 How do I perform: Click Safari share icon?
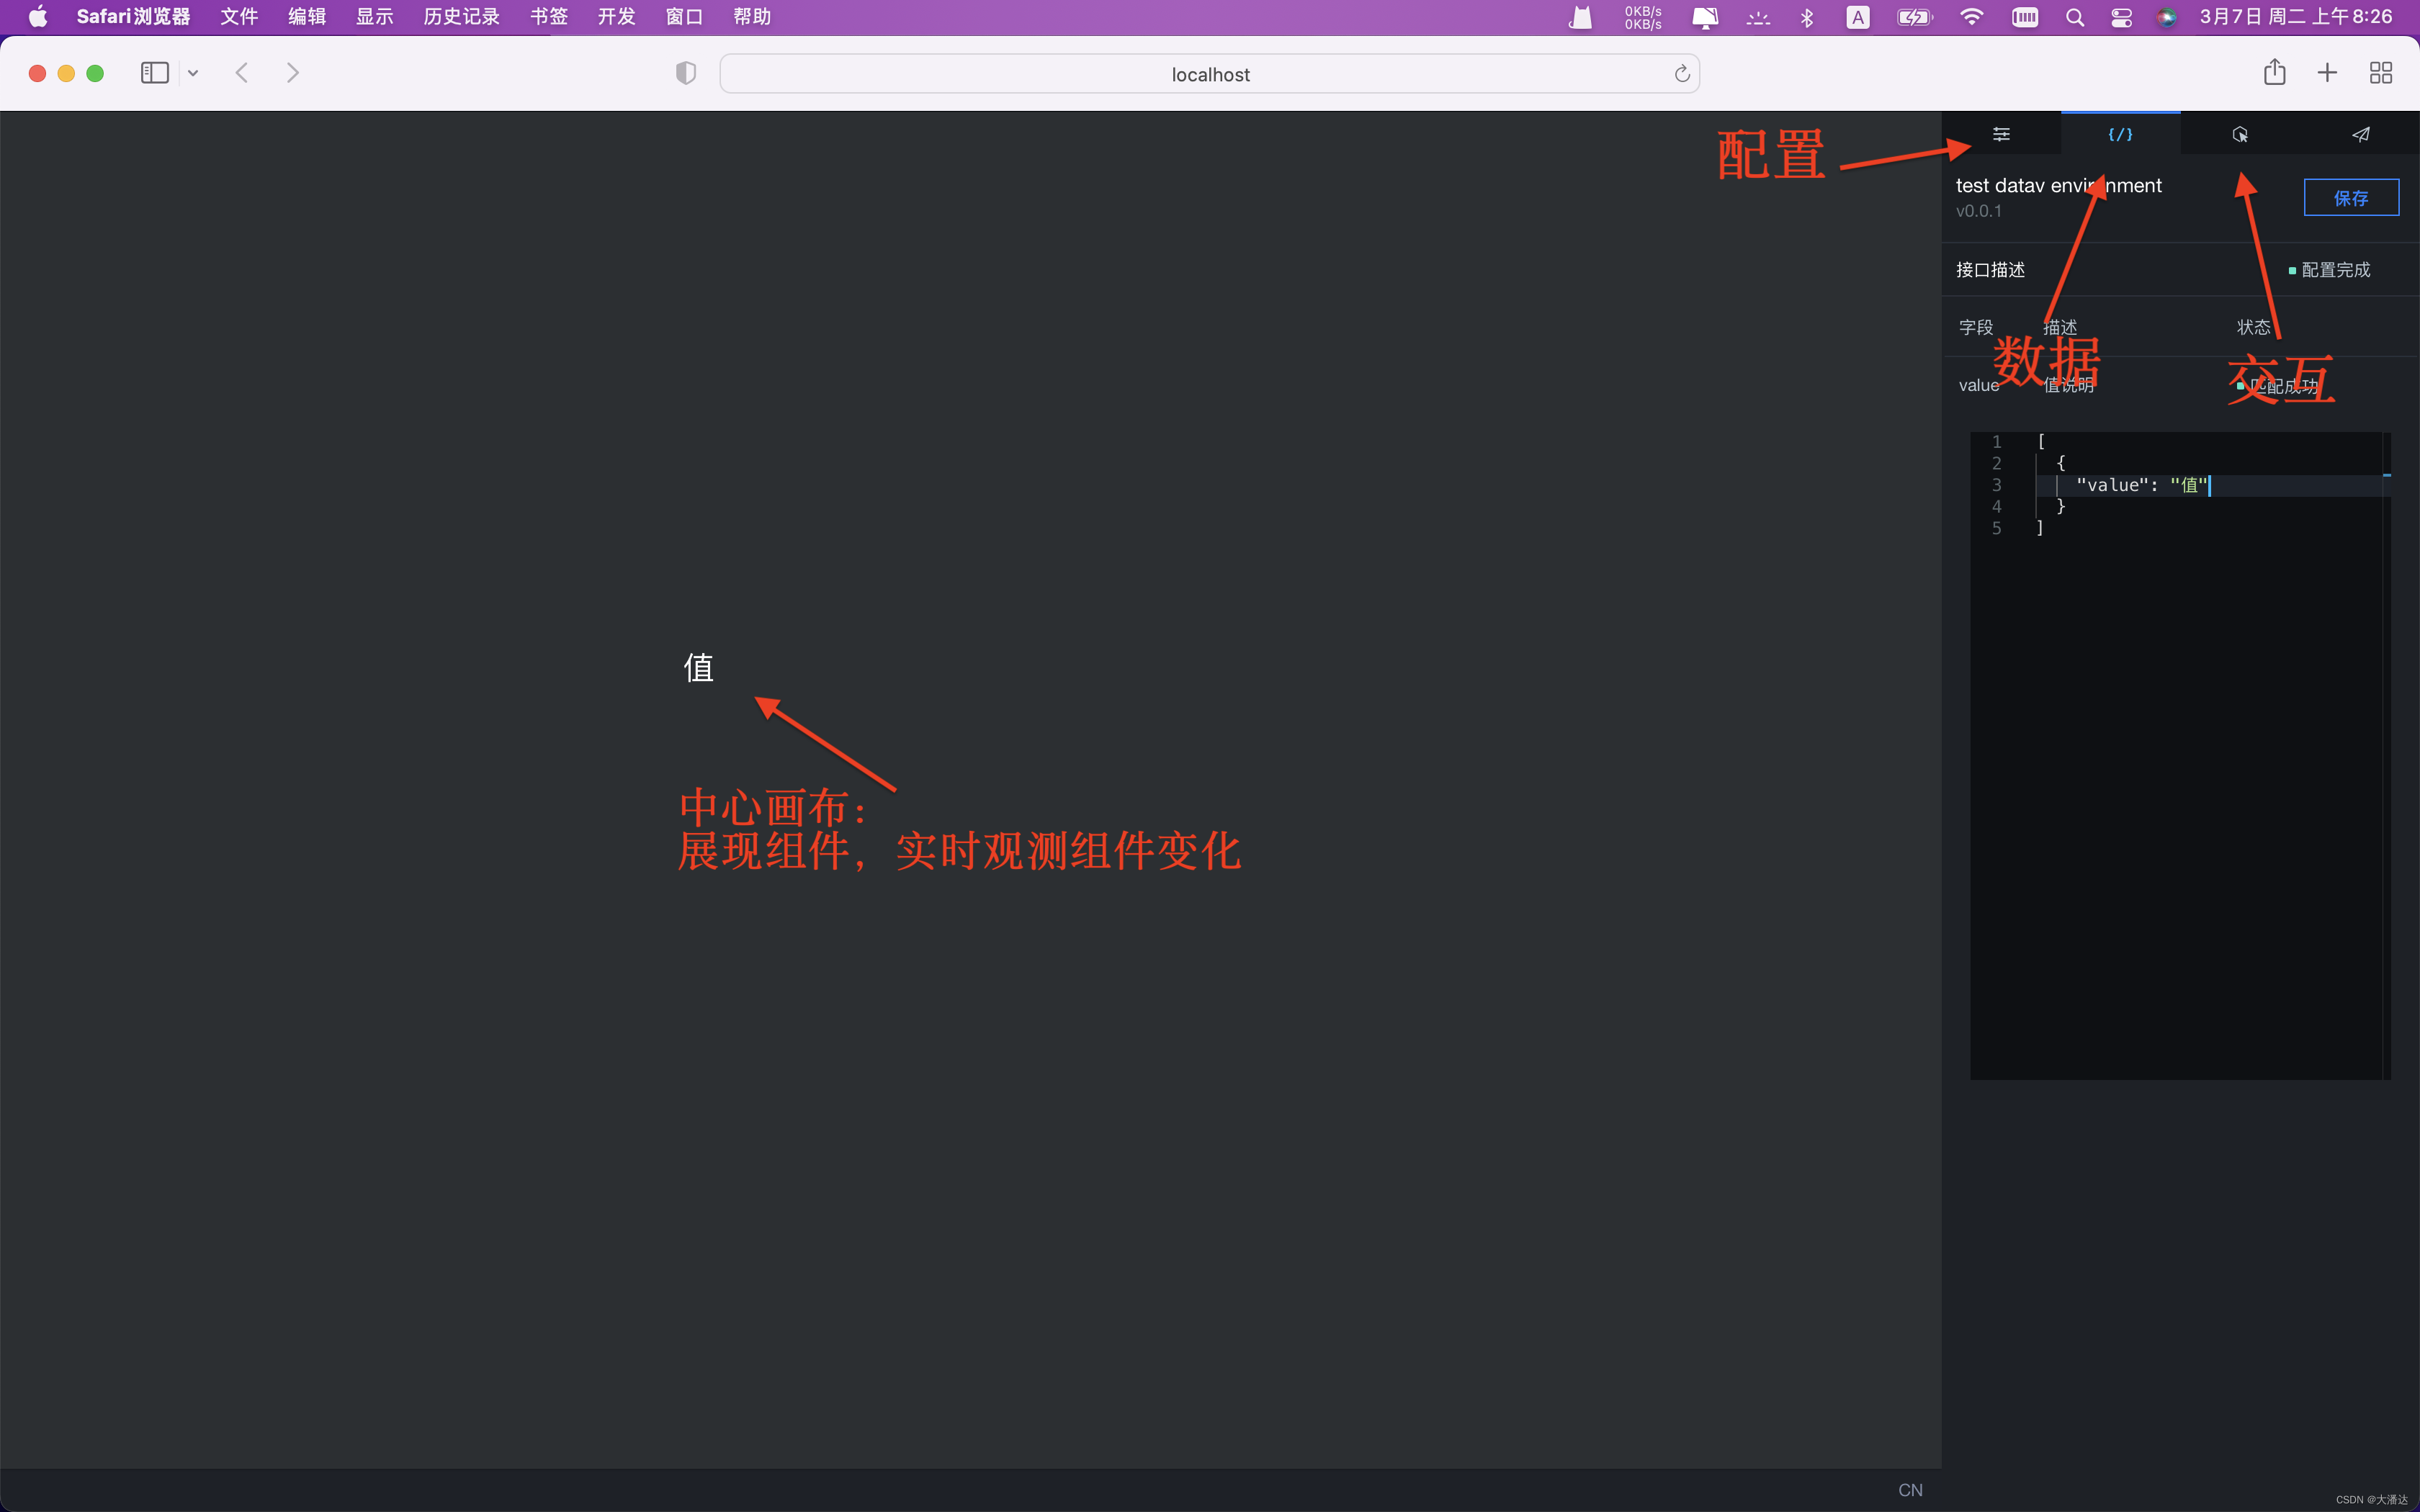pos(2274,73)
